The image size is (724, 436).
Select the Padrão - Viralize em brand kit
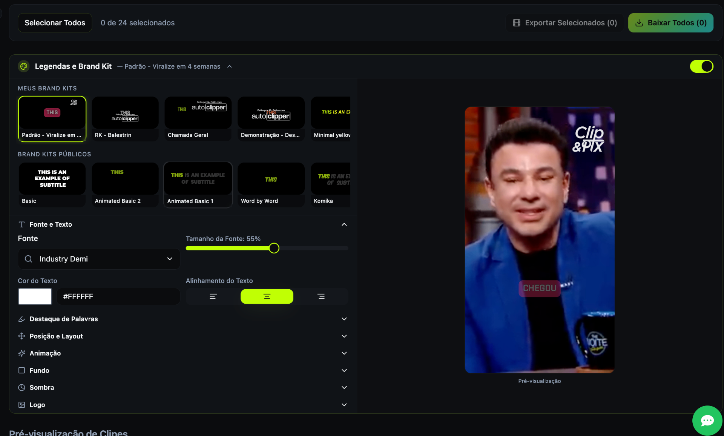point(52,119)
